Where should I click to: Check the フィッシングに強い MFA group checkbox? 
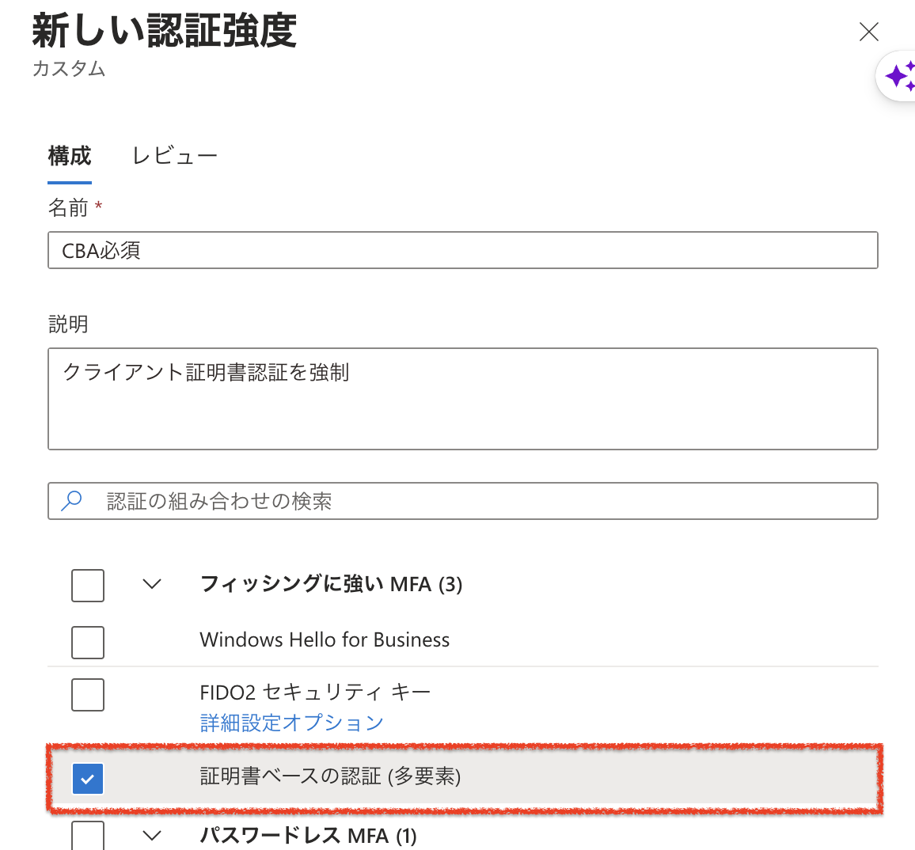pos(88,585)
